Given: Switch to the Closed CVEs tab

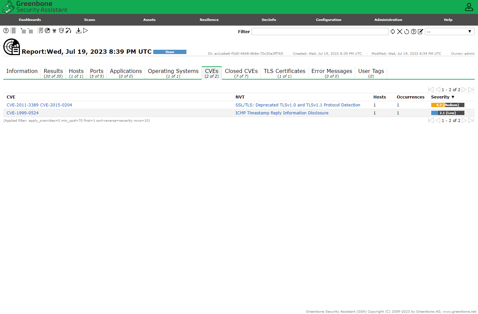Looking at the screenshot, I should [241, 73].
